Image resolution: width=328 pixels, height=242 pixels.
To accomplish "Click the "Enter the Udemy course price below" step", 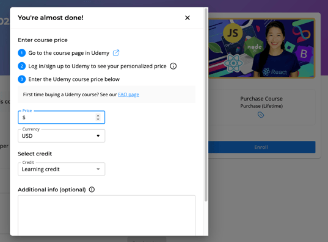I will click(74, 79).
